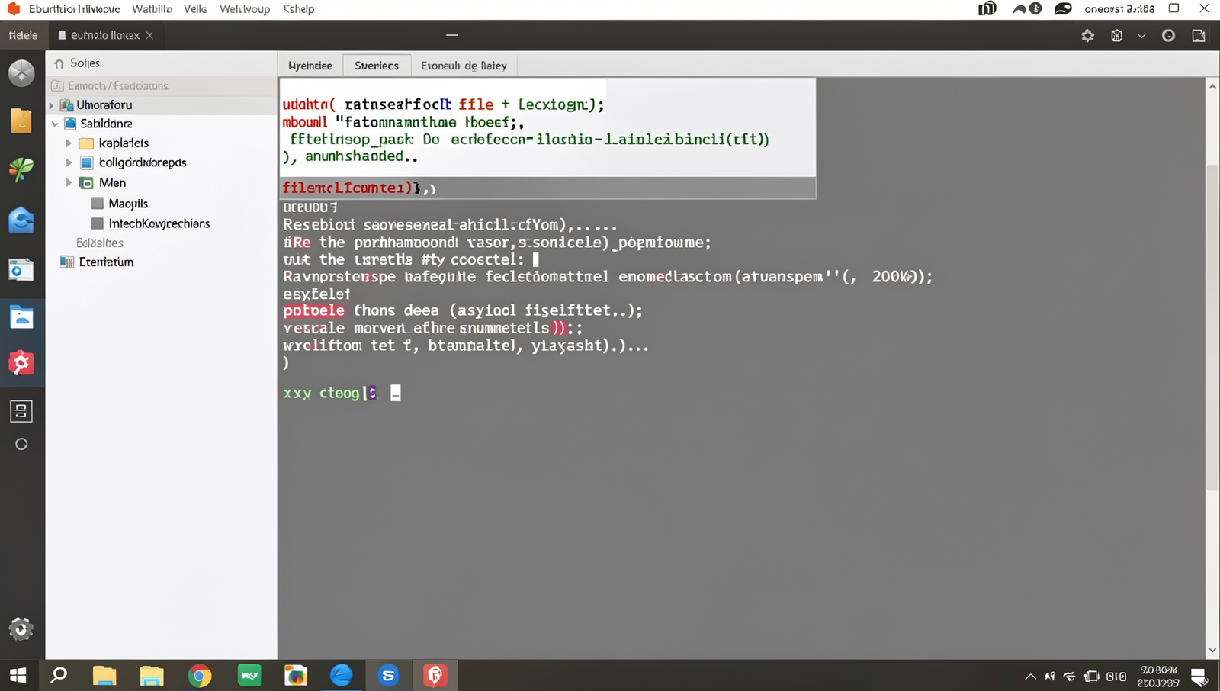Expand the Men tree node
1220x691 pixels.
69,182
